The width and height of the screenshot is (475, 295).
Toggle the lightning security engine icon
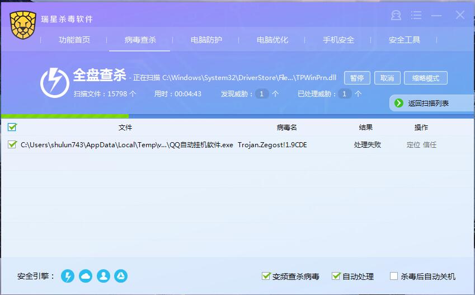click(68, 276)
